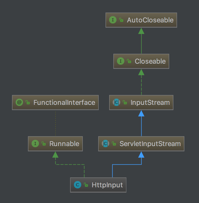Click the public lock icon on HttpInput
This screenshot has height=203, width=199.
tap(86, 185)
